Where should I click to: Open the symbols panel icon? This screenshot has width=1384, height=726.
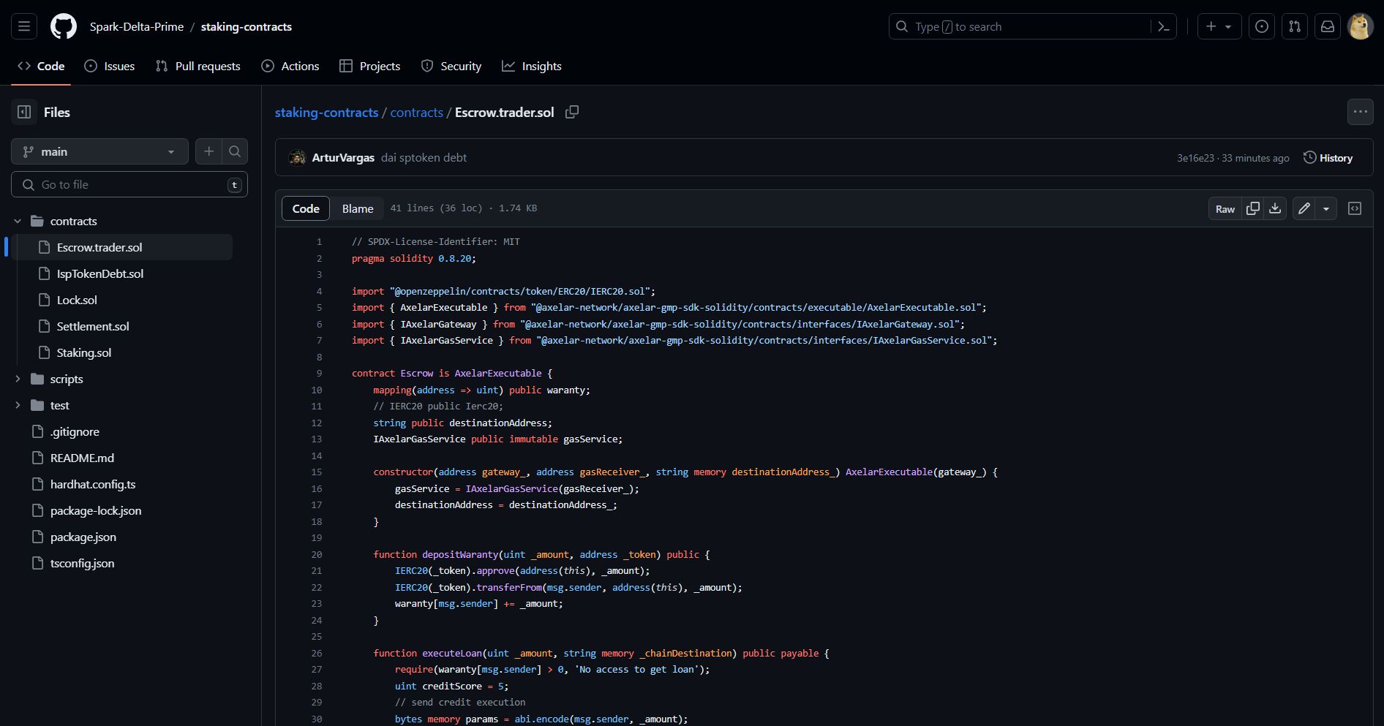click(x=1355, y=208)
